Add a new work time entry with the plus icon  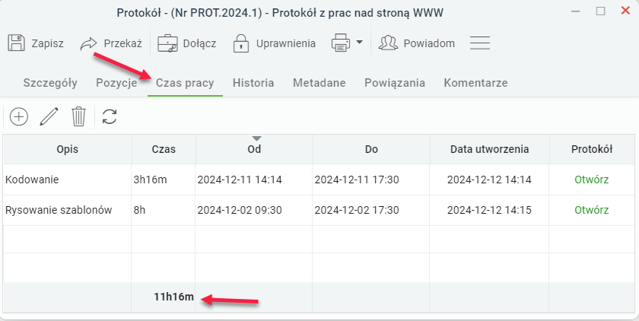pos(19,117)
